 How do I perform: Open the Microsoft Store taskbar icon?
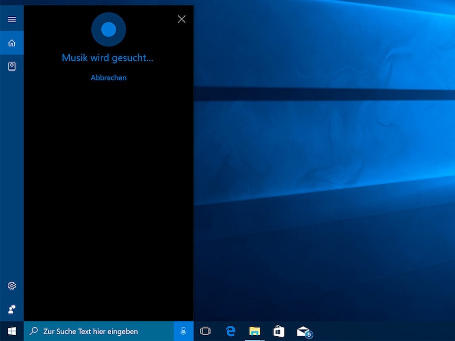(279, 331)
